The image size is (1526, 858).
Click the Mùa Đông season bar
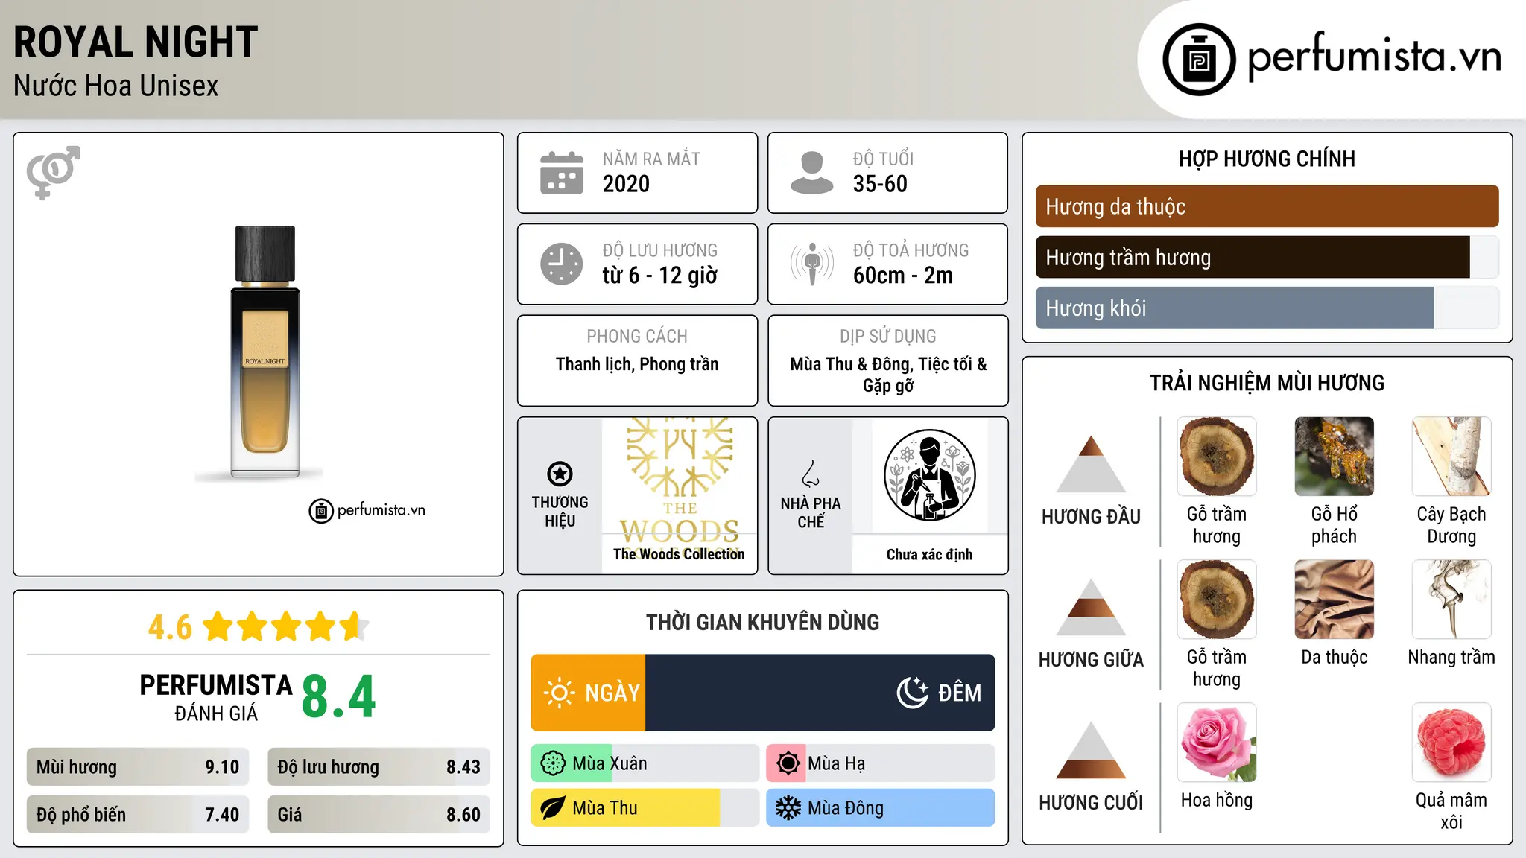coord(880,808)
